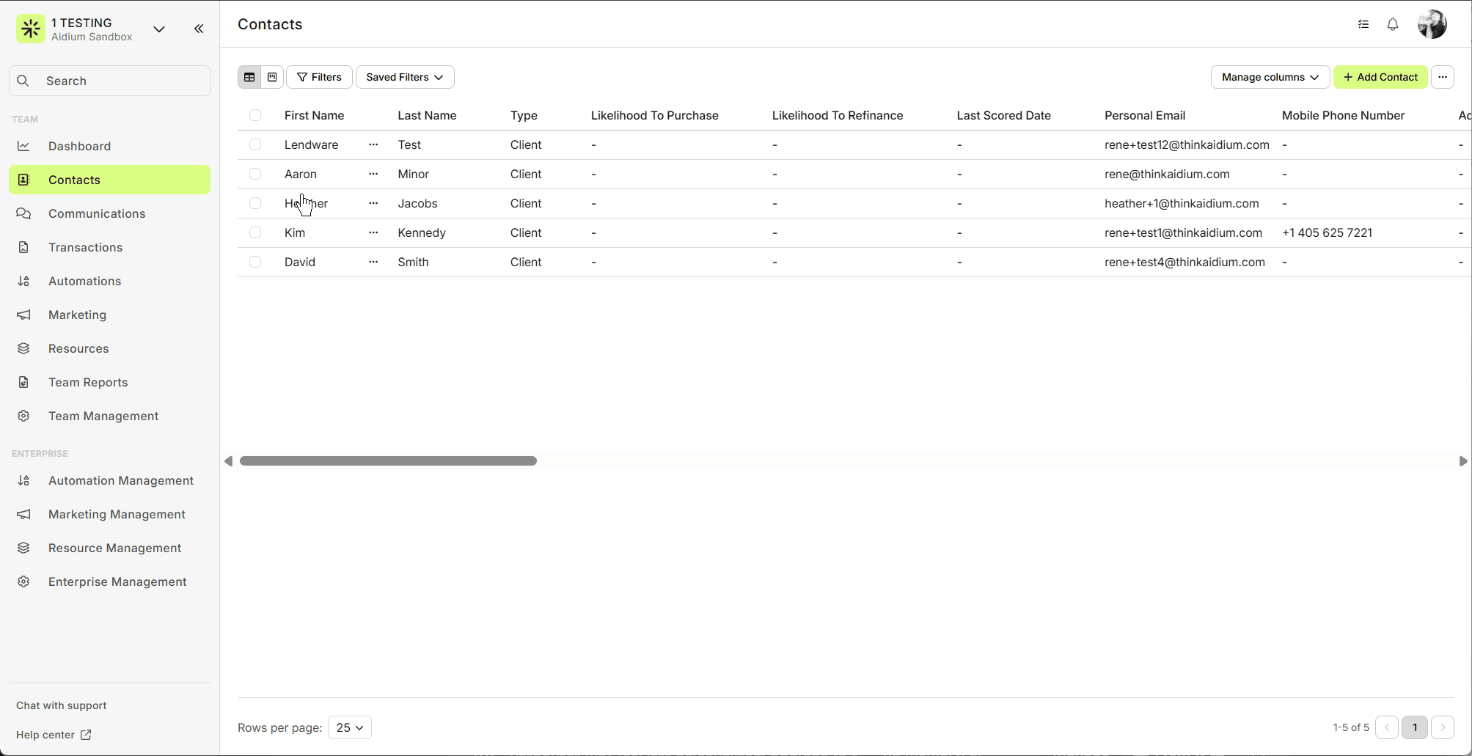
Task: Open the task checklist icon in header
Action: 1363,24
